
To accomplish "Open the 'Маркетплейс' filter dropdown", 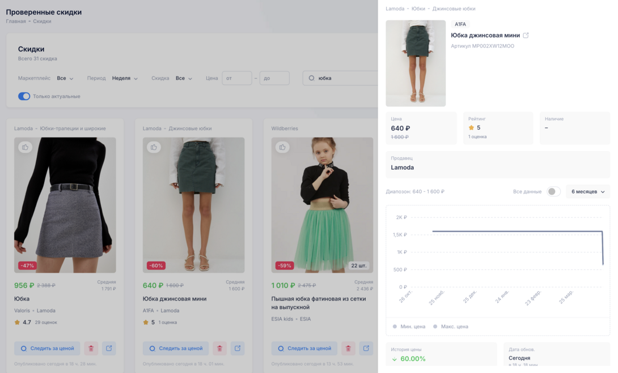I will tap(65, 78).
